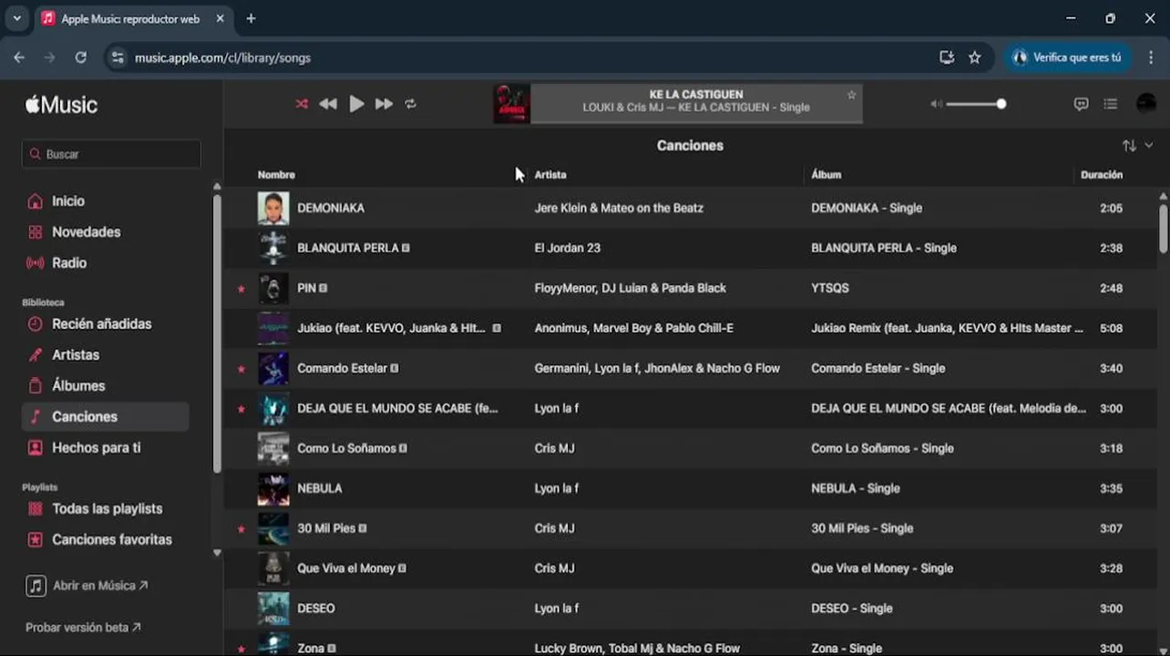The height and width of the screenshot is (656, 1170).
Task: Open the browser three-dot menu
Action: (x=1152, y=57)
